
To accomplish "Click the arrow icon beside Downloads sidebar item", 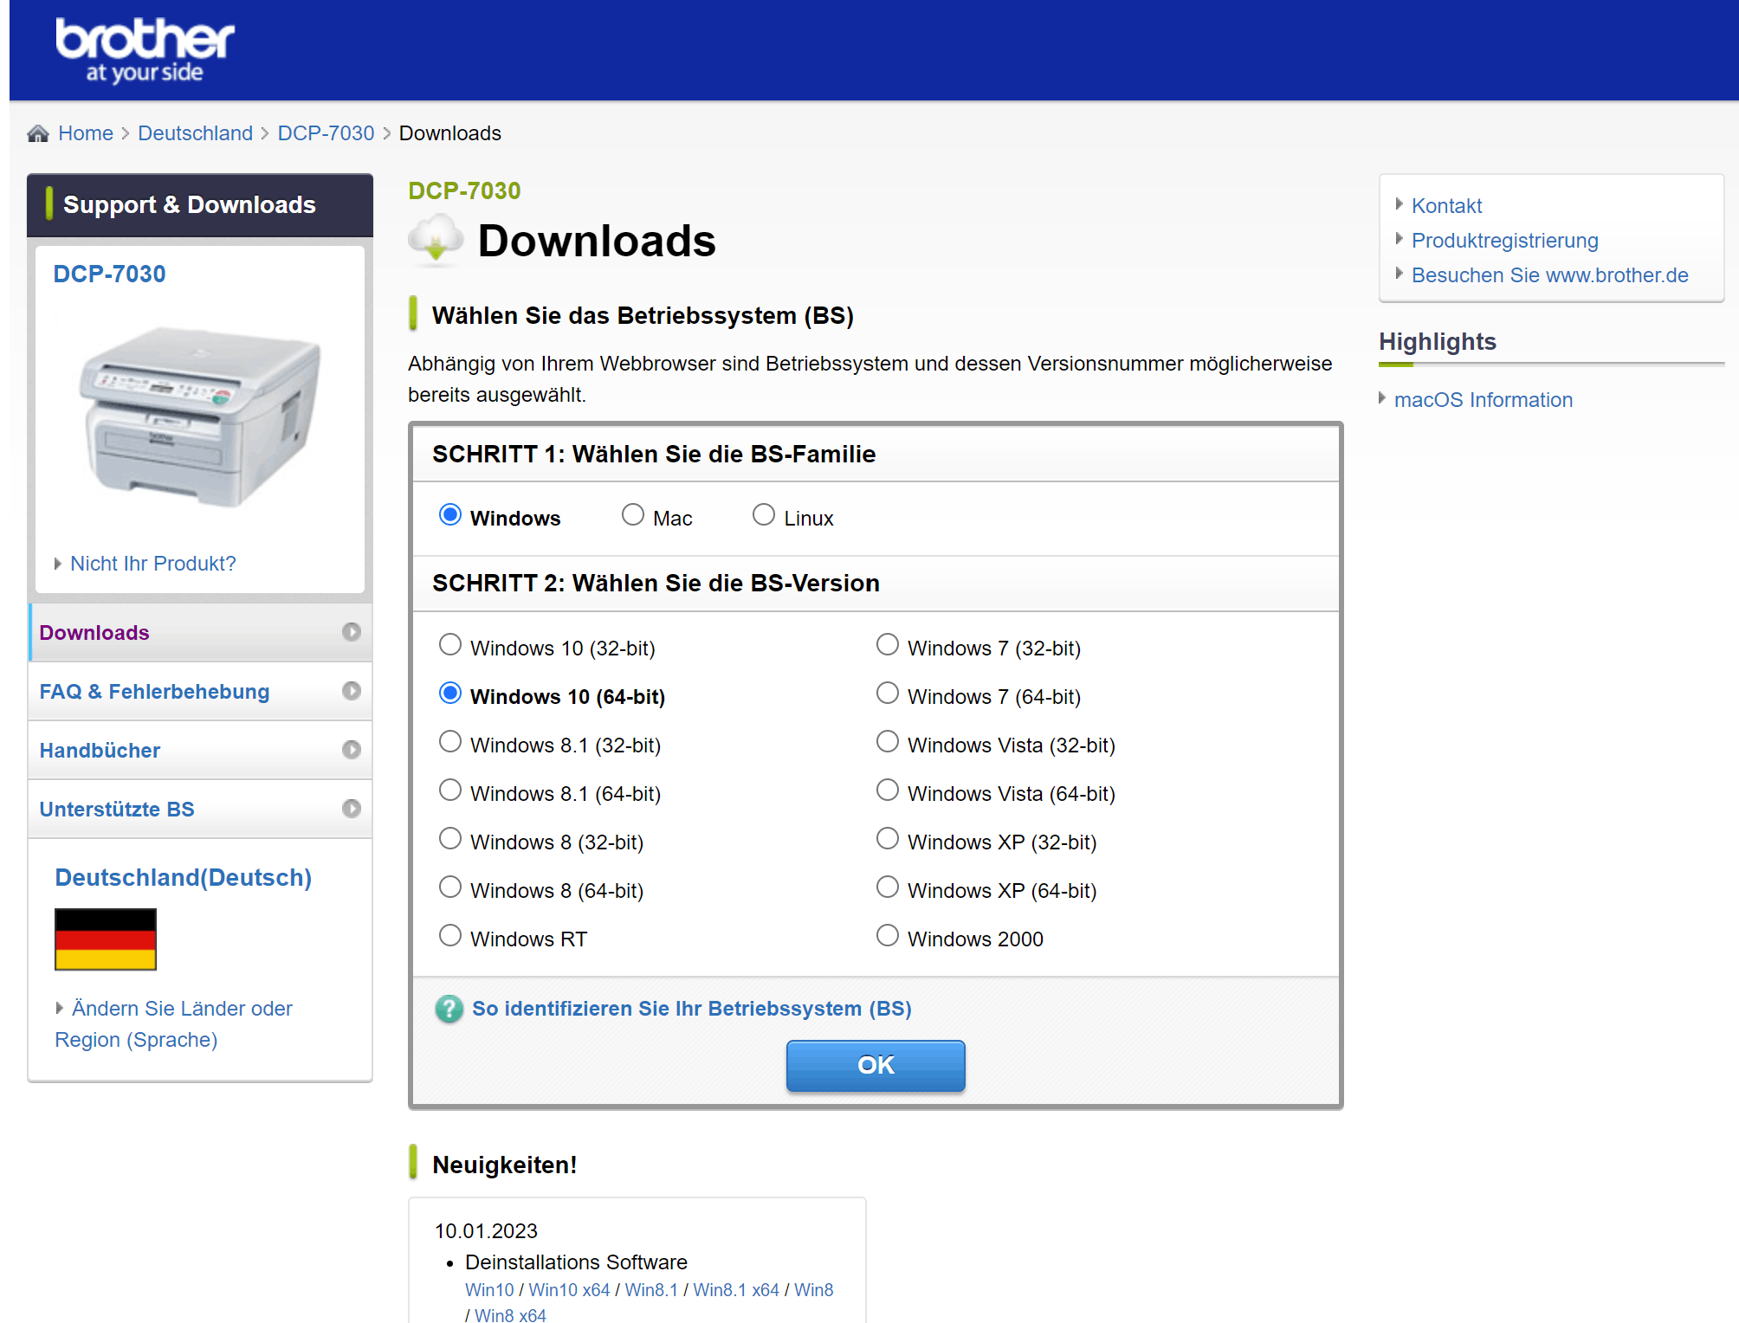I will click(x=351, y=632).
